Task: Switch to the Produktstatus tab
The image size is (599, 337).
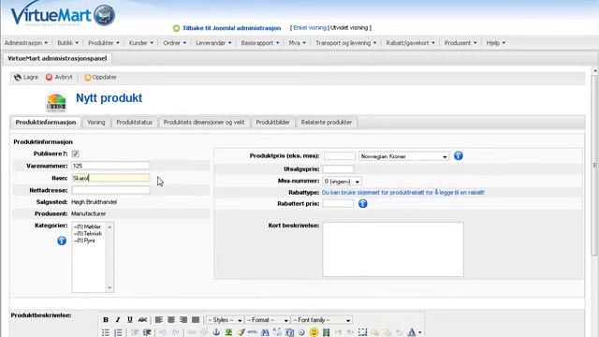Action: [134, 123]
